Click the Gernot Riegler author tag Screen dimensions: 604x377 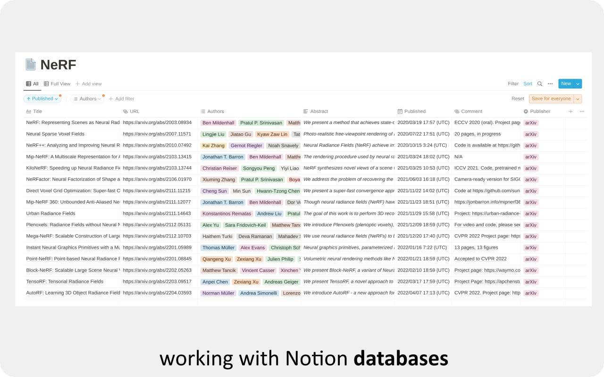[246, 146]
